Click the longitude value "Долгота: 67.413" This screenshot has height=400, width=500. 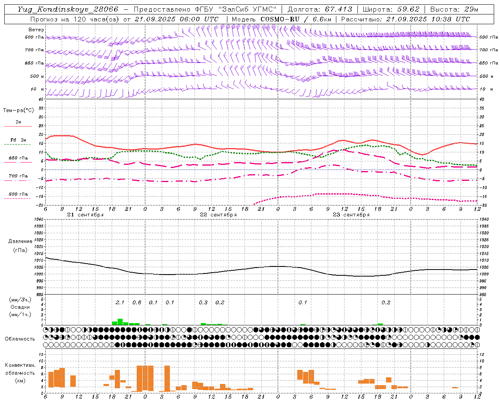(x=320, y=9)
